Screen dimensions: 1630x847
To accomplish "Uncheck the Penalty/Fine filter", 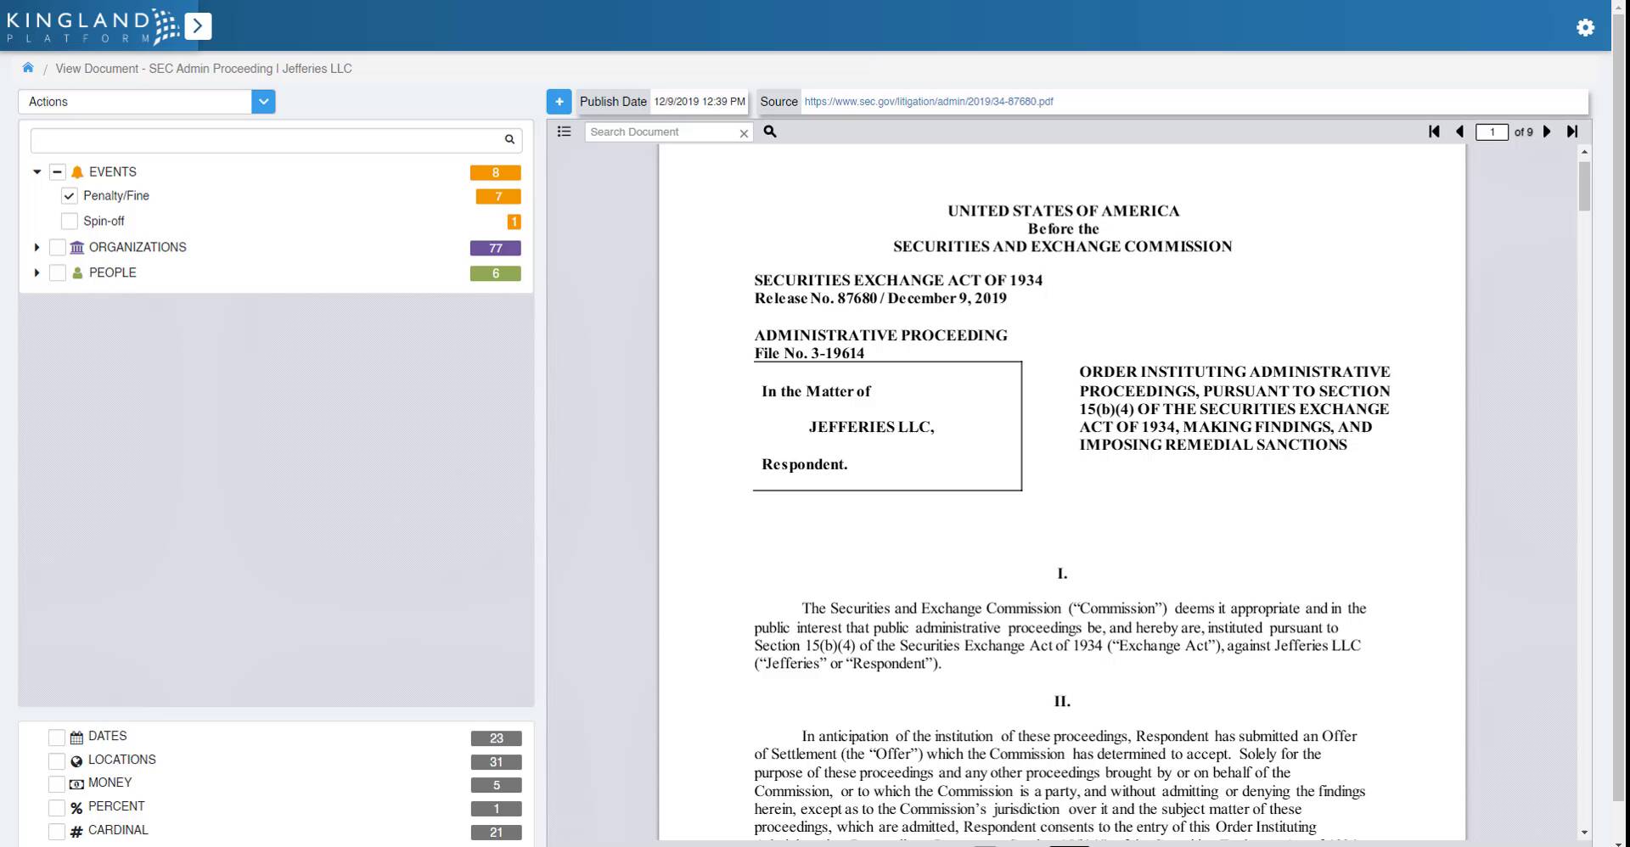I will pyautogui.click(x=68, y=196).
